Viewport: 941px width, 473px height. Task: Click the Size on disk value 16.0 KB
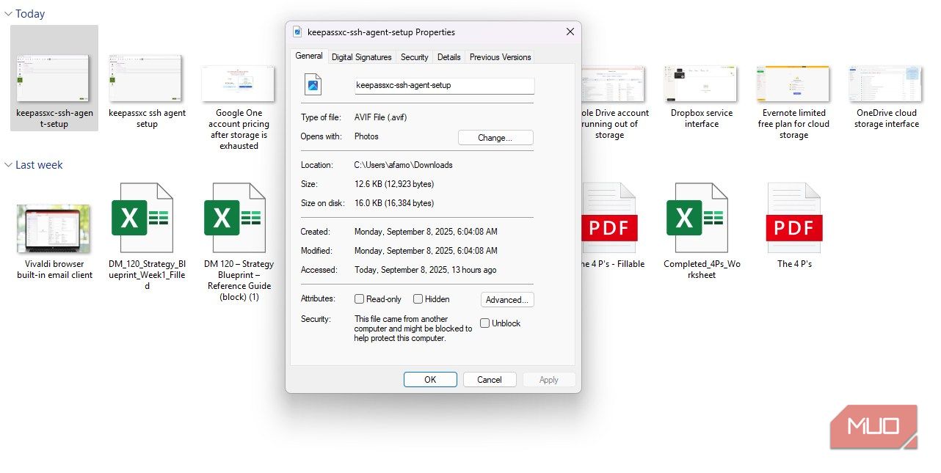click(394, 203)
